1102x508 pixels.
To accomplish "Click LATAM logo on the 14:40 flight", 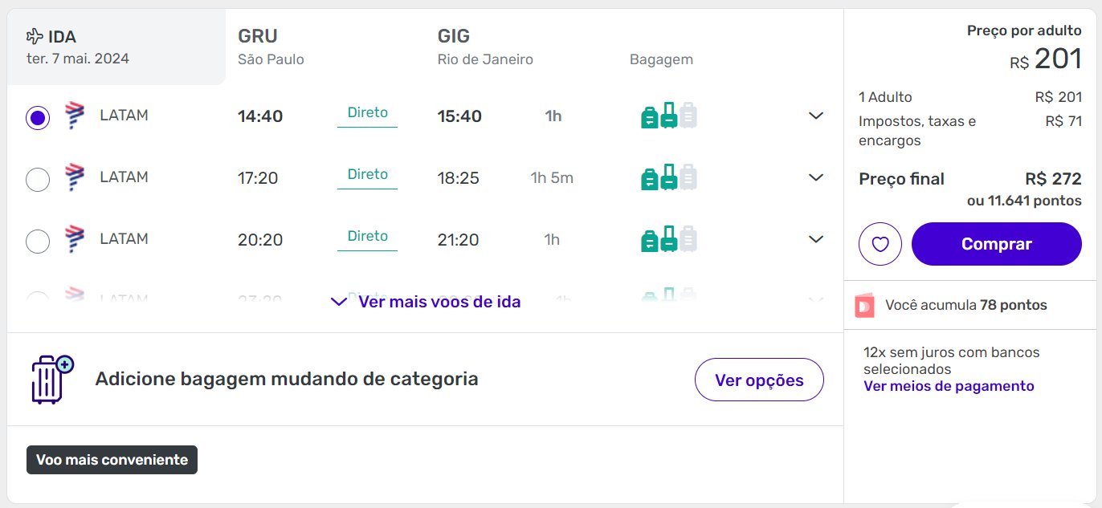I will tap(74, 116).
